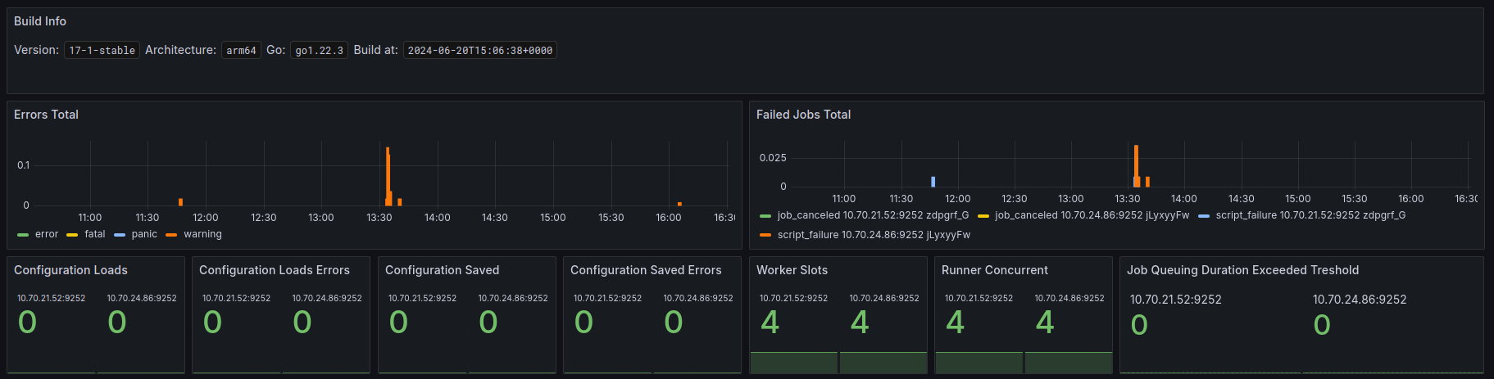
Task: Click the Worker Slots panel title
Action: [x=792, y=270]
